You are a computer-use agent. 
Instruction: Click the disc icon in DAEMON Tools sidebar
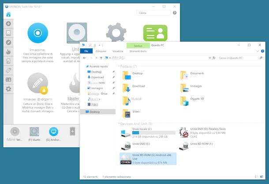[8, 24]
